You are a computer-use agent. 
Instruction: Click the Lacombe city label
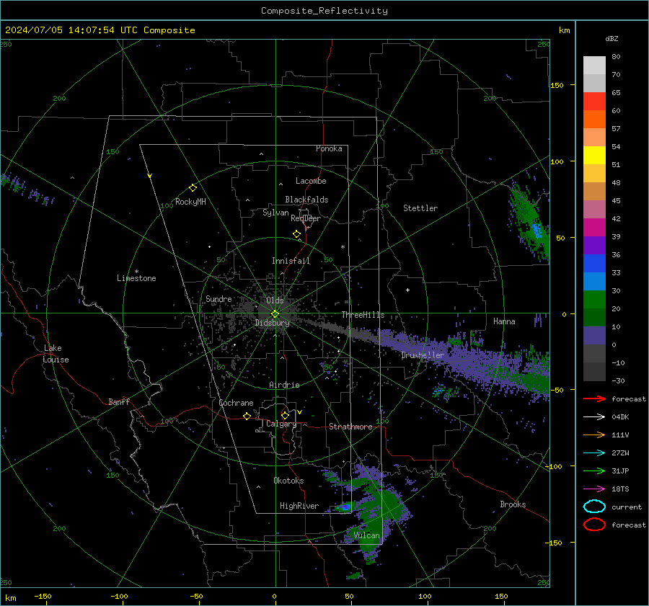click(311, 181)
